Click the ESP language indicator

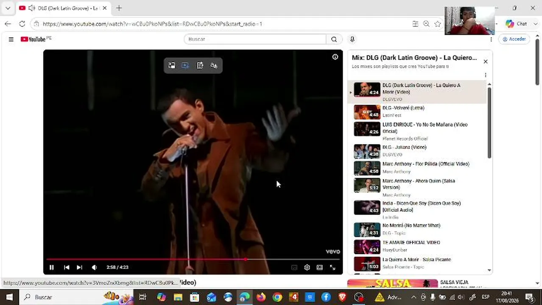coord(485,297)
